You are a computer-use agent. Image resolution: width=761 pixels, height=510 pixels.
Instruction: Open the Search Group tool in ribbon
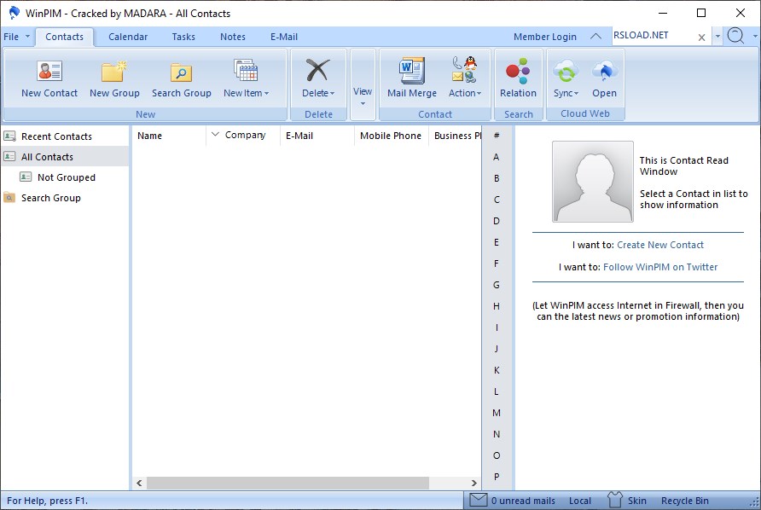point(181,78)
